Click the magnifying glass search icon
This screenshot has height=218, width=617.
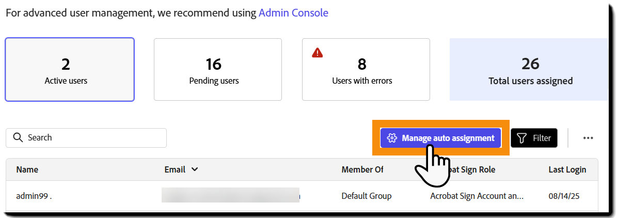18,137
